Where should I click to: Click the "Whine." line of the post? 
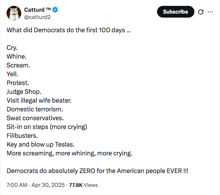pyautogui.click(x=16, y=56)
